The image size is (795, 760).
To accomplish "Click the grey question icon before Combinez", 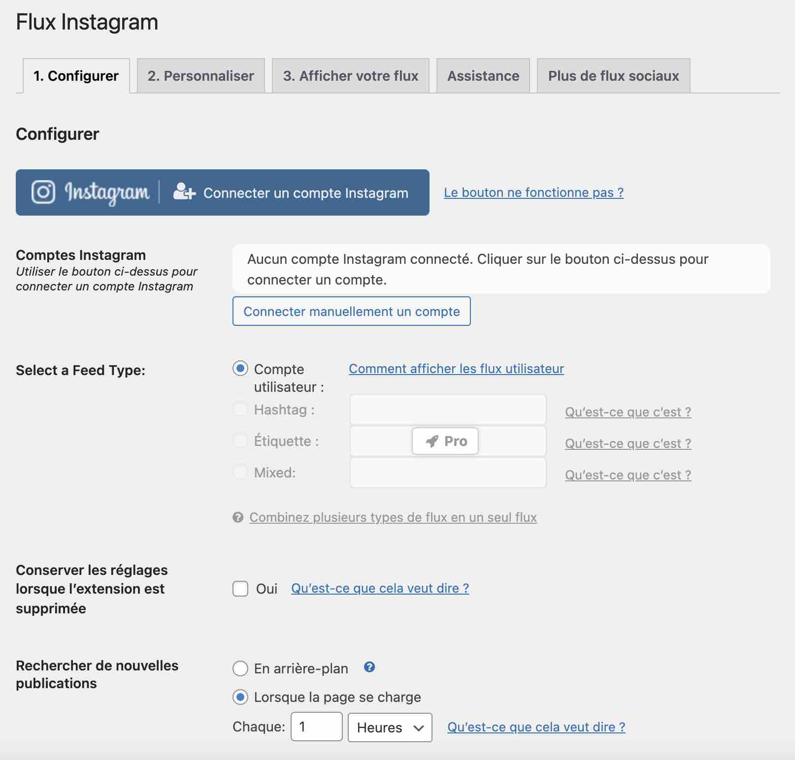I will pyautogui.click(x=238, y=517).
